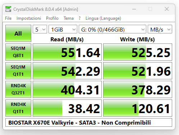Select the 120.61 write result
This screenshot has width=179, height=135.
pos(138,108)
